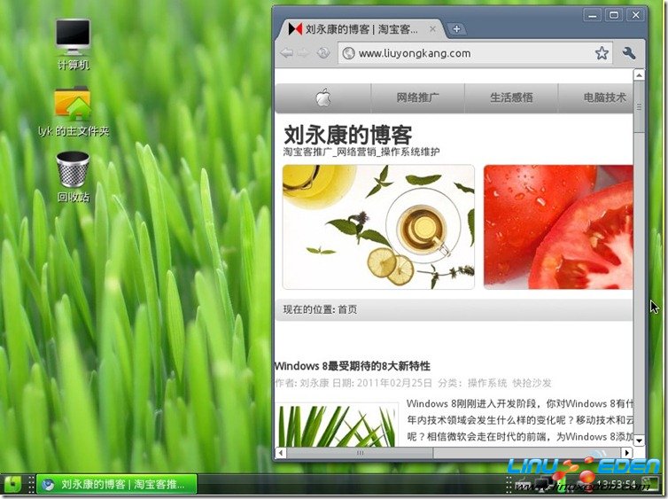Viewport: 668px width, 499px height.
Task: Open the green start menu button on taskbar
Action: coord(12,484)
